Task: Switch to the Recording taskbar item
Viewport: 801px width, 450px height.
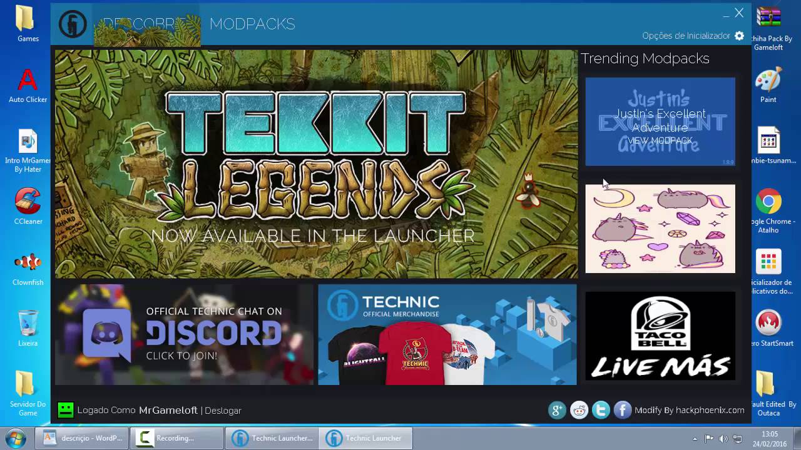Action: point(176,438)
